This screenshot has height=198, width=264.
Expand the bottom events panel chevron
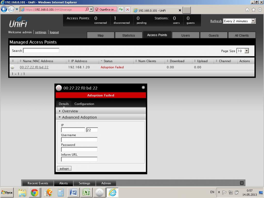(x=242, y=183)
